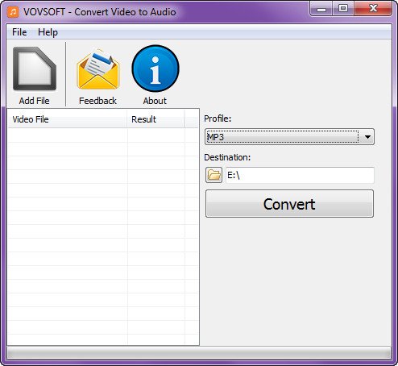Open the File menu

(19, 32)
